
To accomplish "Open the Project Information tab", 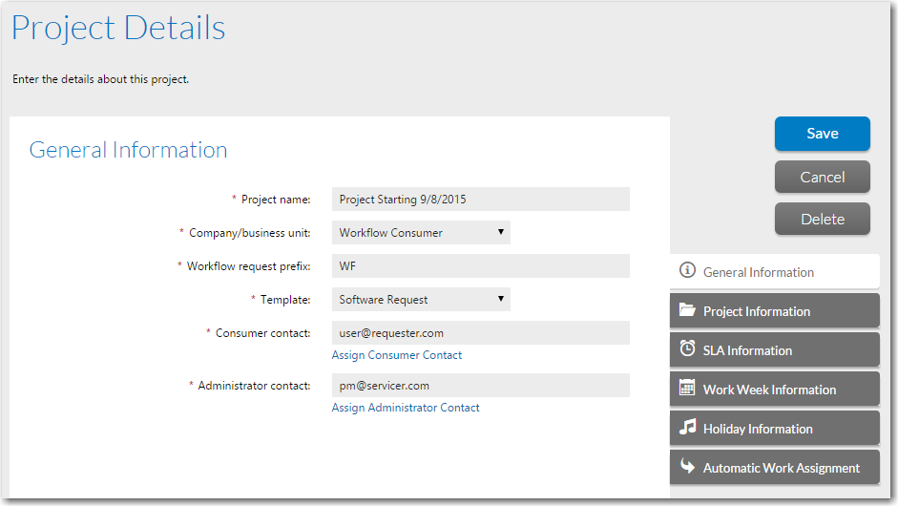I will coord(774,310).
